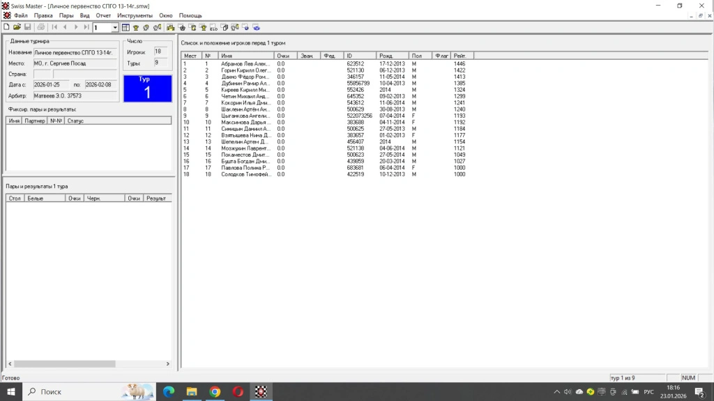The width and height of the screenshot is (714, 401).
Task: Open the Инструменты menu
Action: [135, 15]
